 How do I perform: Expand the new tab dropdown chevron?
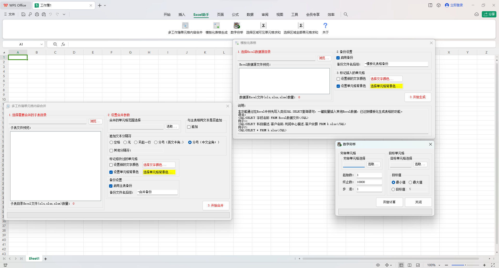click(105, 5)
